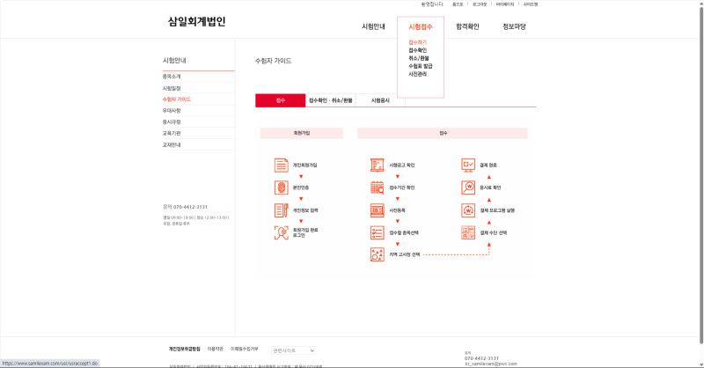Image resolution: width=704 pixels, height=368 pixels.
Task: Click the 접수기간 확인 calendar icon
Action: (378, 188)
